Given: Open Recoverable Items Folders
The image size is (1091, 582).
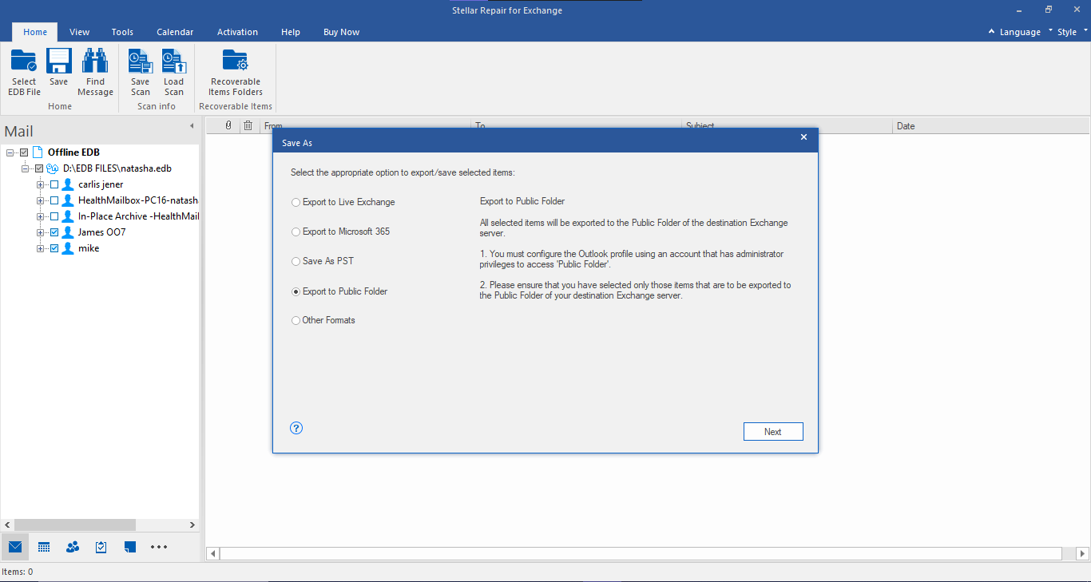Looking at the screenshot, I should (x=236, y=72).
